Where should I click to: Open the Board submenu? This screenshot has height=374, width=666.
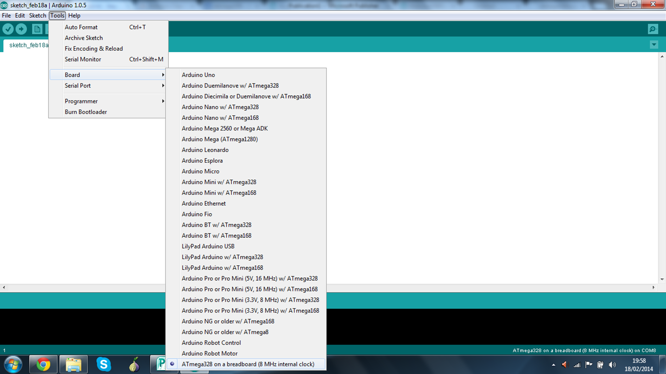pyautogui.click(x=72, y=75)
